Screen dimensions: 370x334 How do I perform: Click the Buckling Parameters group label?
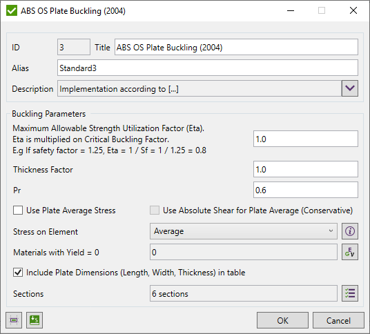[x=48, y=114]
